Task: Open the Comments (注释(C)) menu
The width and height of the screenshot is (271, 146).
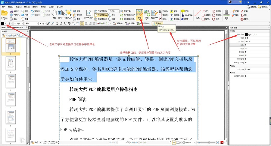Action: (x=35, y=7)
